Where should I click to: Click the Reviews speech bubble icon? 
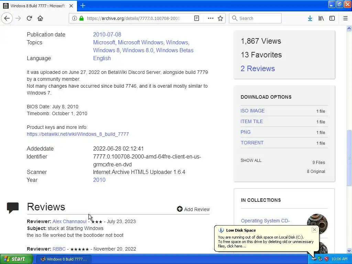coord(13,208)
